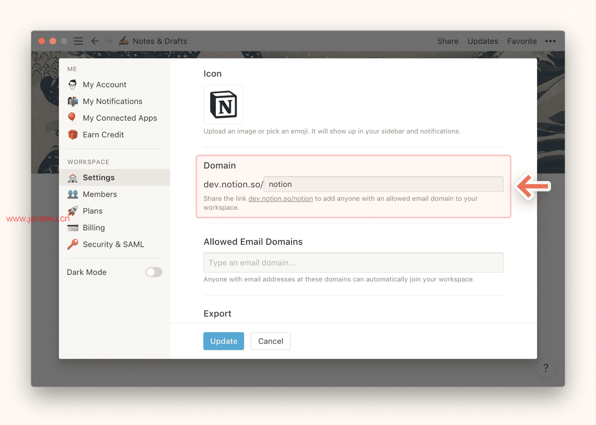Click the Earn Credit gift icon
This screenshot has width=596, height=425.
click(73, 134)
